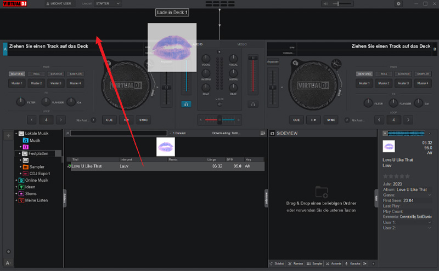Select SAMPLER pads mode on deck B
Viewport: 439px width, 271px height.
(423, 74)
